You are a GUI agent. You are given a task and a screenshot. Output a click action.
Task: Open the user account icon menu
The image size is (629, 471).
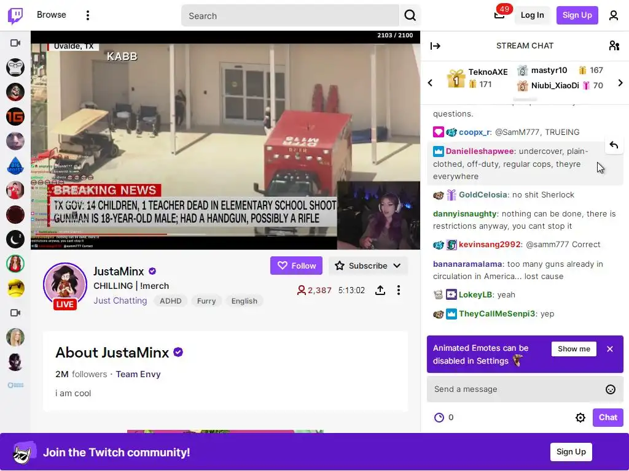[x=614, y=15]
